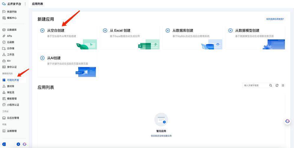Viewport: 294px width, 148px height.
Task: Open 身份认证 in the sidebar
Action: 12,67
